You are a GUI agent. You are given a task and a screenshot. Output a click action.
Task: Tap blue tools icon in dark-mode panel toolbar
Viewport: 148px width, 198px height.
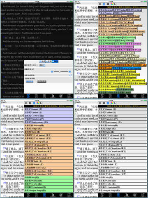point(28,96)
